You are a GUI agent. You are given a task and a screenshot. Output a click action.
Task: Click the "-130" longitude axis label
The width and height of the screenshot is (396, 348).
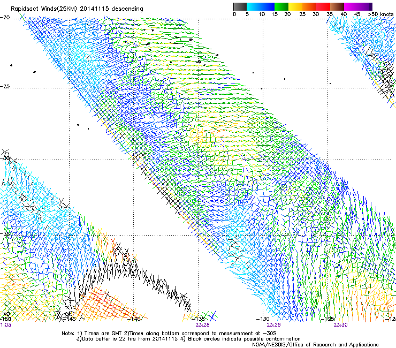tap(263, 319)
